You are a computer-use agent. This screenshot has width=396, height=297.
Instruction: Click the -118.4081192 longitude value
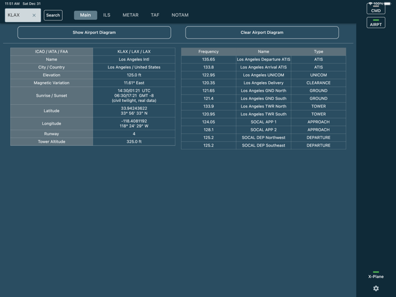134,121
